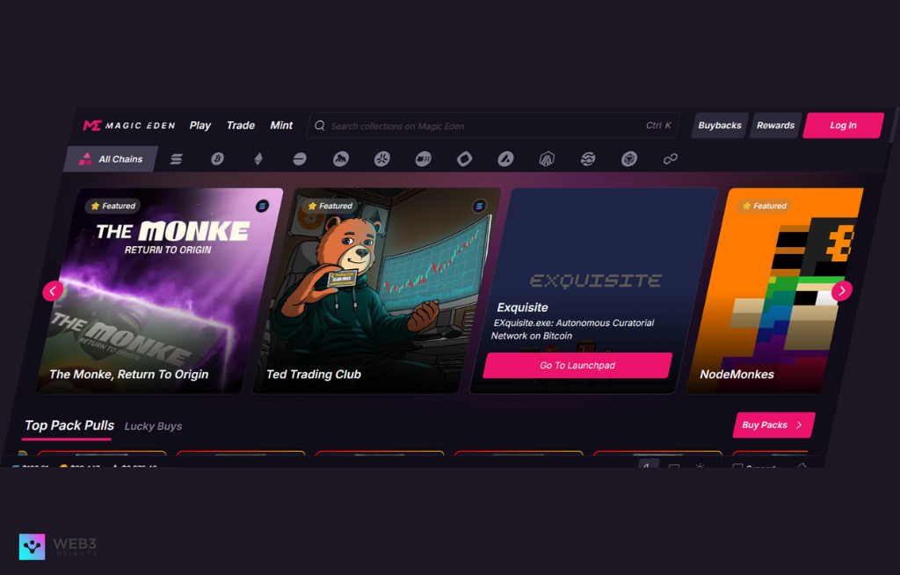Filter collections by the Solana chain icon
The image size is (900, 575).
pos(177,159)
